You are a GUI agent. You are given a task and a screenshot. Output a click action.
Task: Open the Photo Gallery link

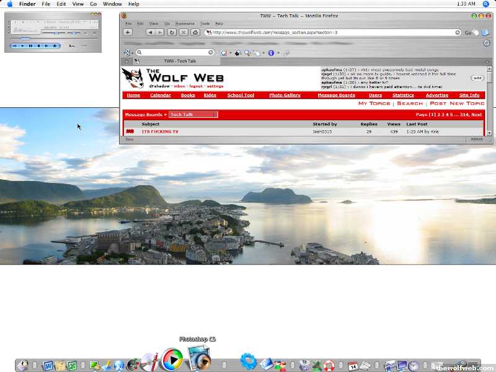point(285,95)
